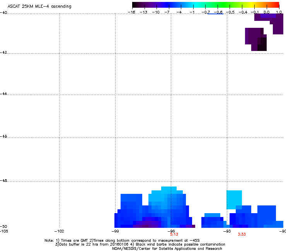
Task: Click the red time label 3:33
Action: pos(242,234)
